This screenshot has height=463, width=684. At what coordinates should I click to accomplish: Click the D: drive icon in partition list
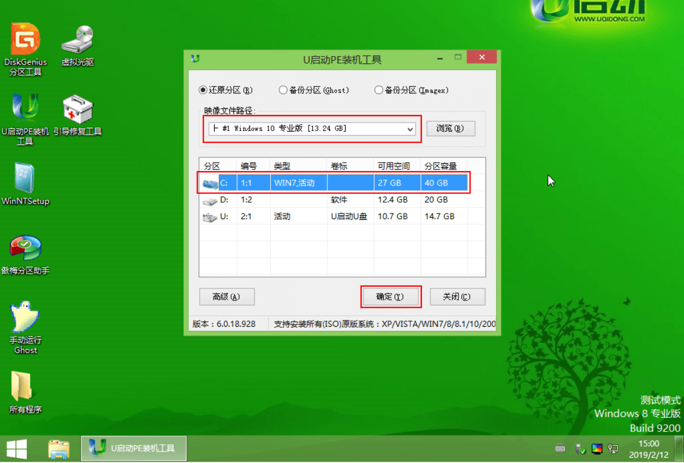coord(210,200)
